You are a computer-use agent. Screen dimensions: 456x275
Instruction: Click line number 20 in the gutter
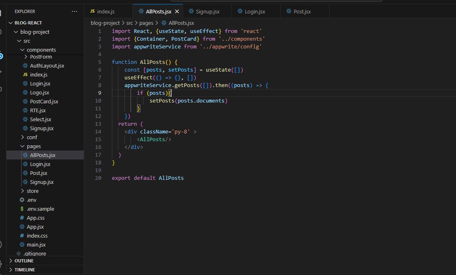click(x=98, y=178)
